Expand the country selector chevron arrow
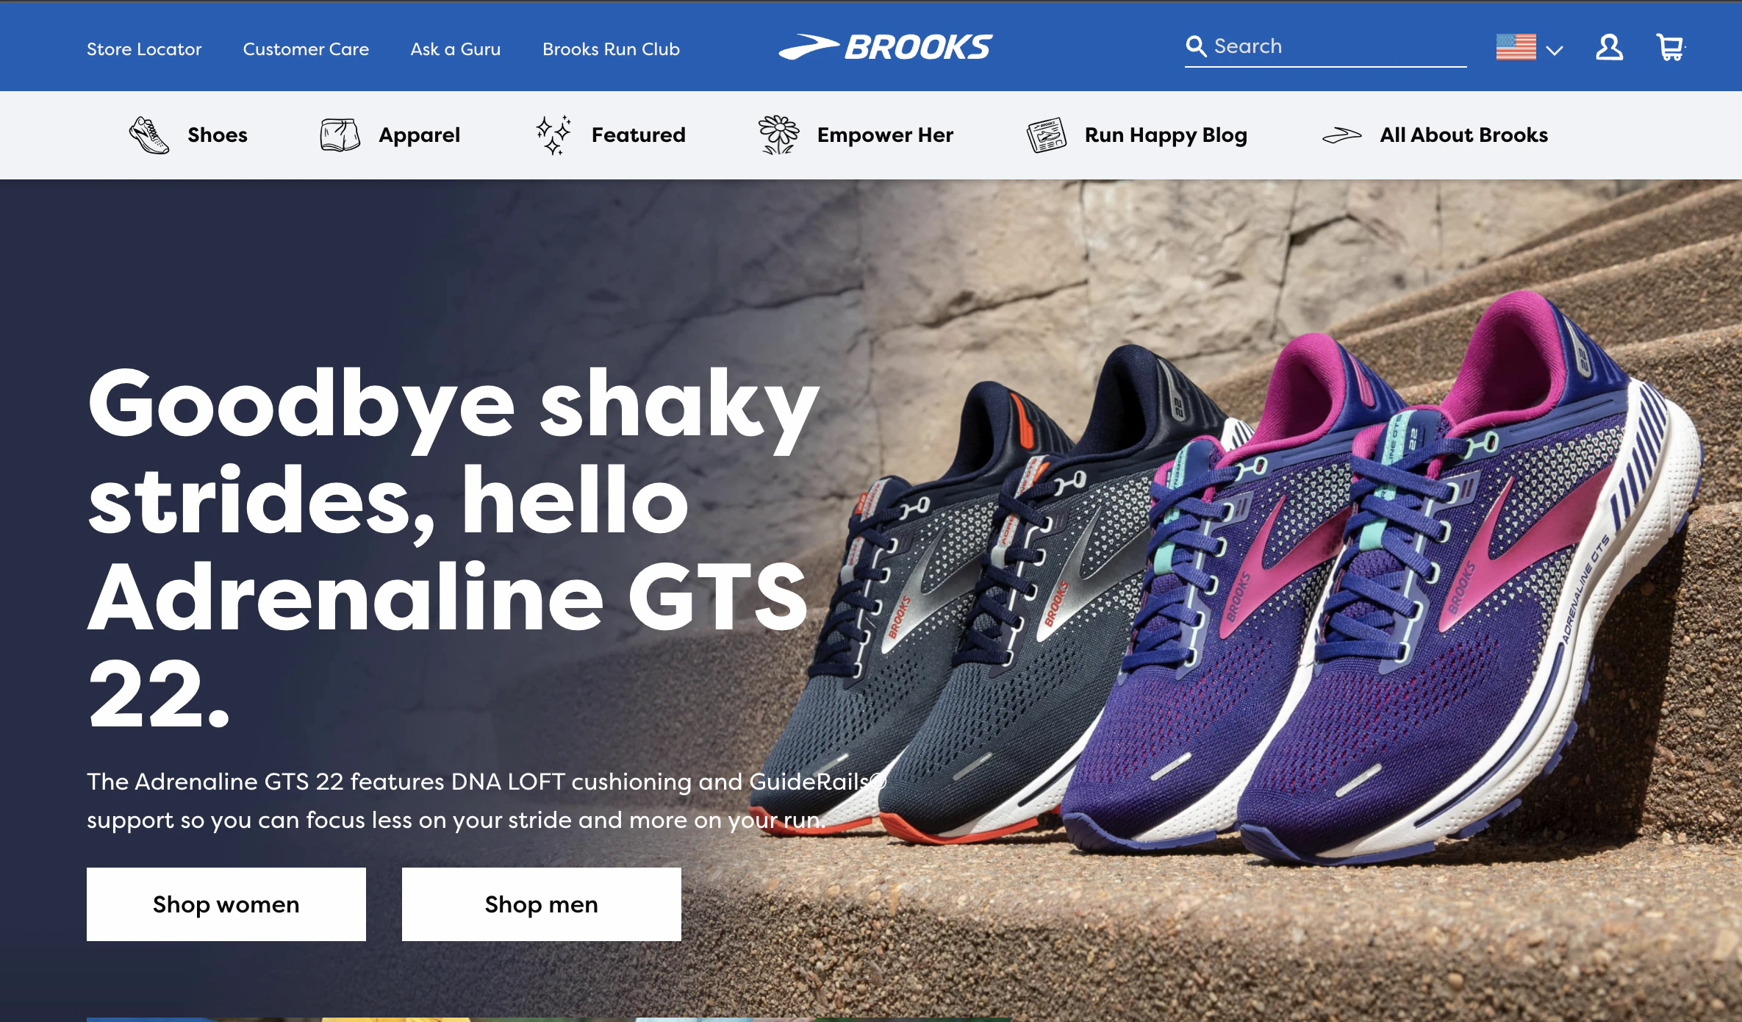This screenshot has height=1022, width=1742. [1554, 51]
